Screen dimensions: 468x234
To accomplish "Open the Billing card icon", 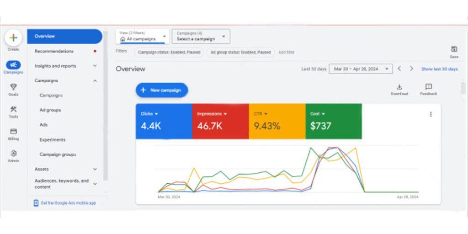I will (x=13, y=132).
